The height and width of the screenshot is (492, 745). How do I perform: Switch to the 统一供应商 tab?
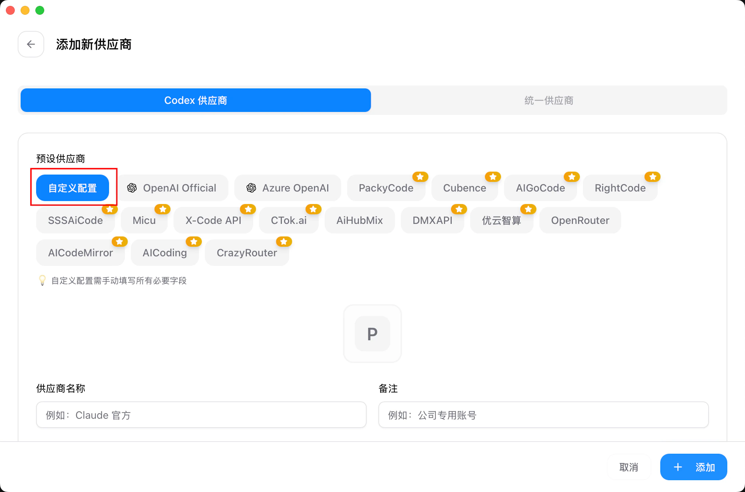pyautogui.click(x=549, y=100)
